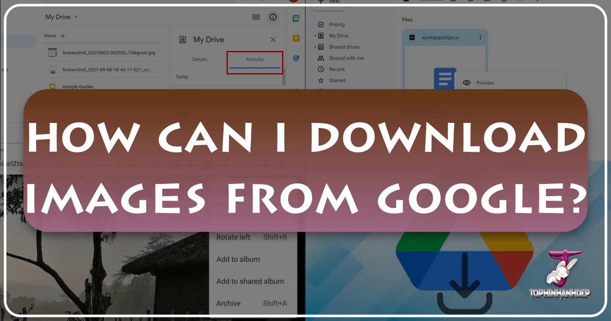The height and width of the screenshot is (321, 611).
Task: Open Google Keep side panel icon
Action: (296, 38)
